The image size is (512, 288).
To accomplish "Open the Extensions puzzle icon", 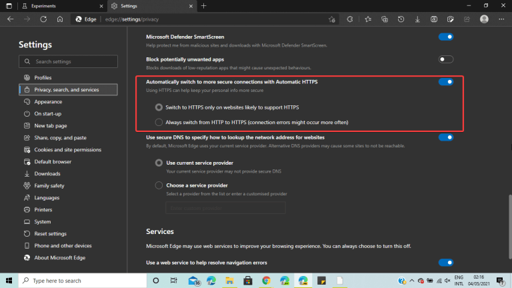I will [350, 19].
